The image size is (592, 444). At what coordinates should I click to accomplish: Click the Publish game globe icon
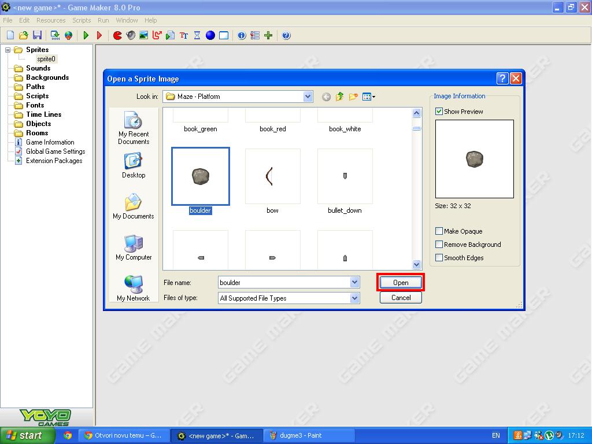68,35
